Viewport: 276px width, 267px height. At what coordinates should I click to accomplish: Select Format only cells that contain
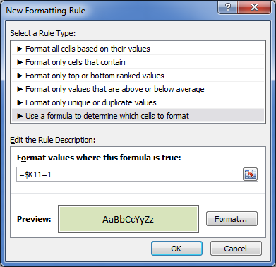coord(138,62)
